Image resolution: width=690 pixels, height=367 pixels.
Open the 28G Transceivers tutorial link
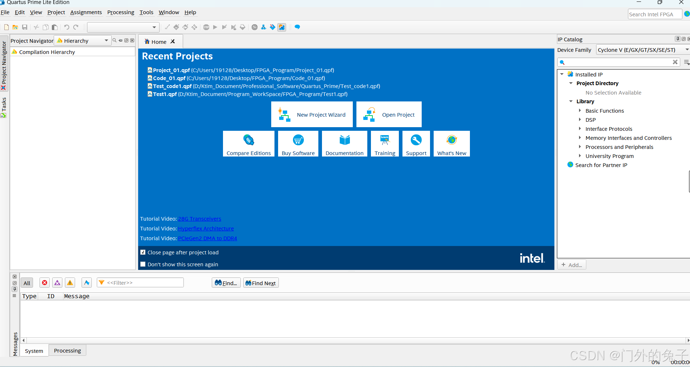click(x=199, y=219)
